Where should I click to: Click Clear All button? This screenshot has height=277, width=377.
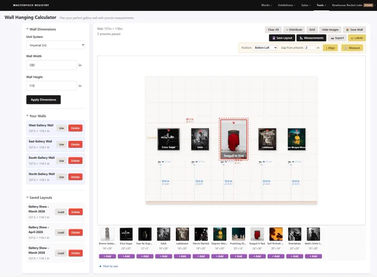273,29
